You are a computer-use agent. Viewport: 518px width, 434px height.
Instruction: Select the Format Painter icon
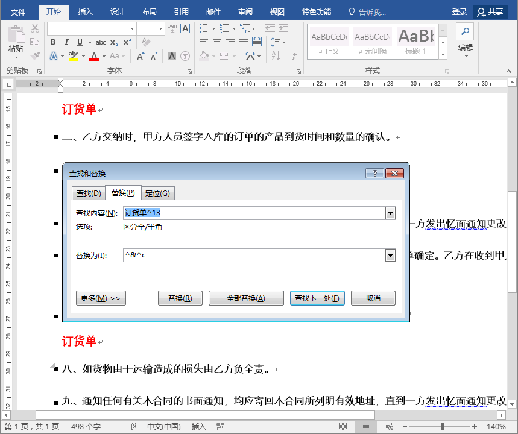coord(35,56)
